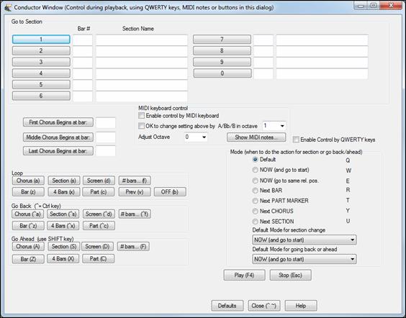Go back 4 Bars (^x)
The image size is (406, 318).
click(x=63, y=226)
